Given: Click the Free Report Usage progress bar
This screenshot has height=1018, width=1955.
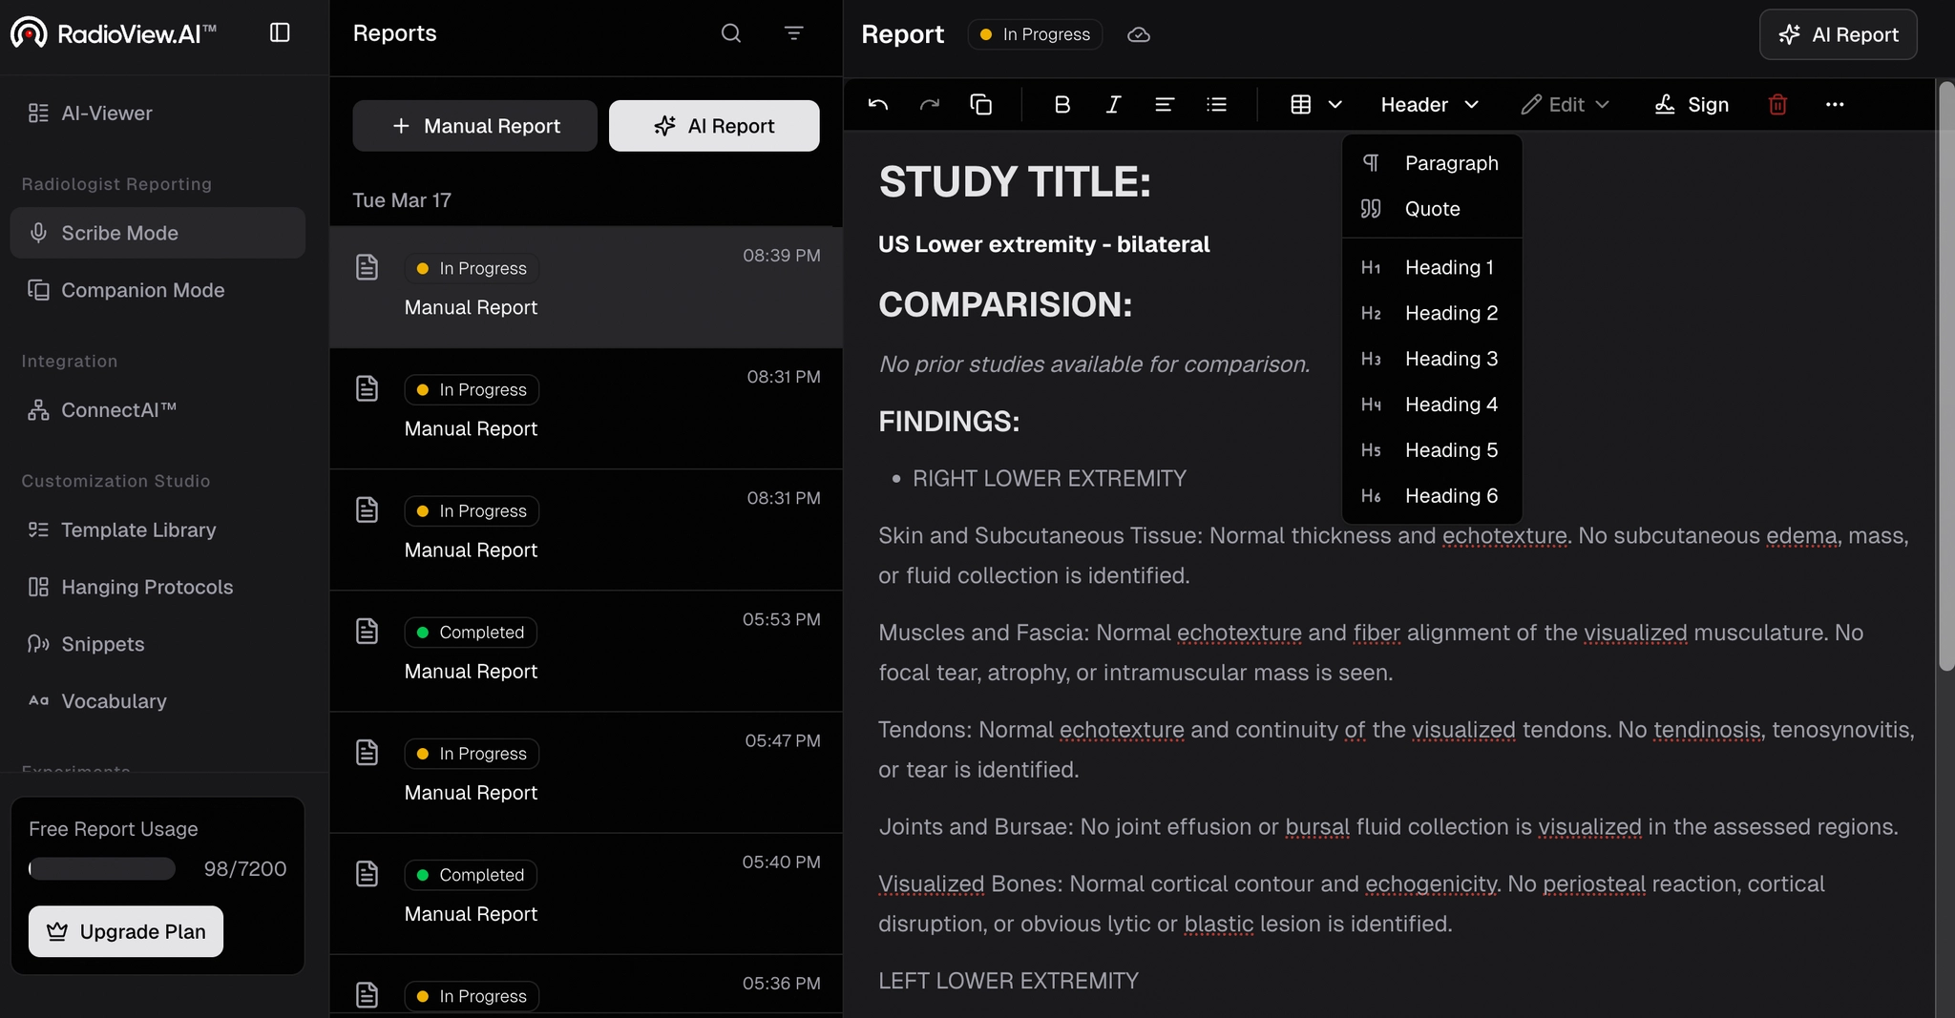Looking at the screenshot, I should [x=102, y=869].
